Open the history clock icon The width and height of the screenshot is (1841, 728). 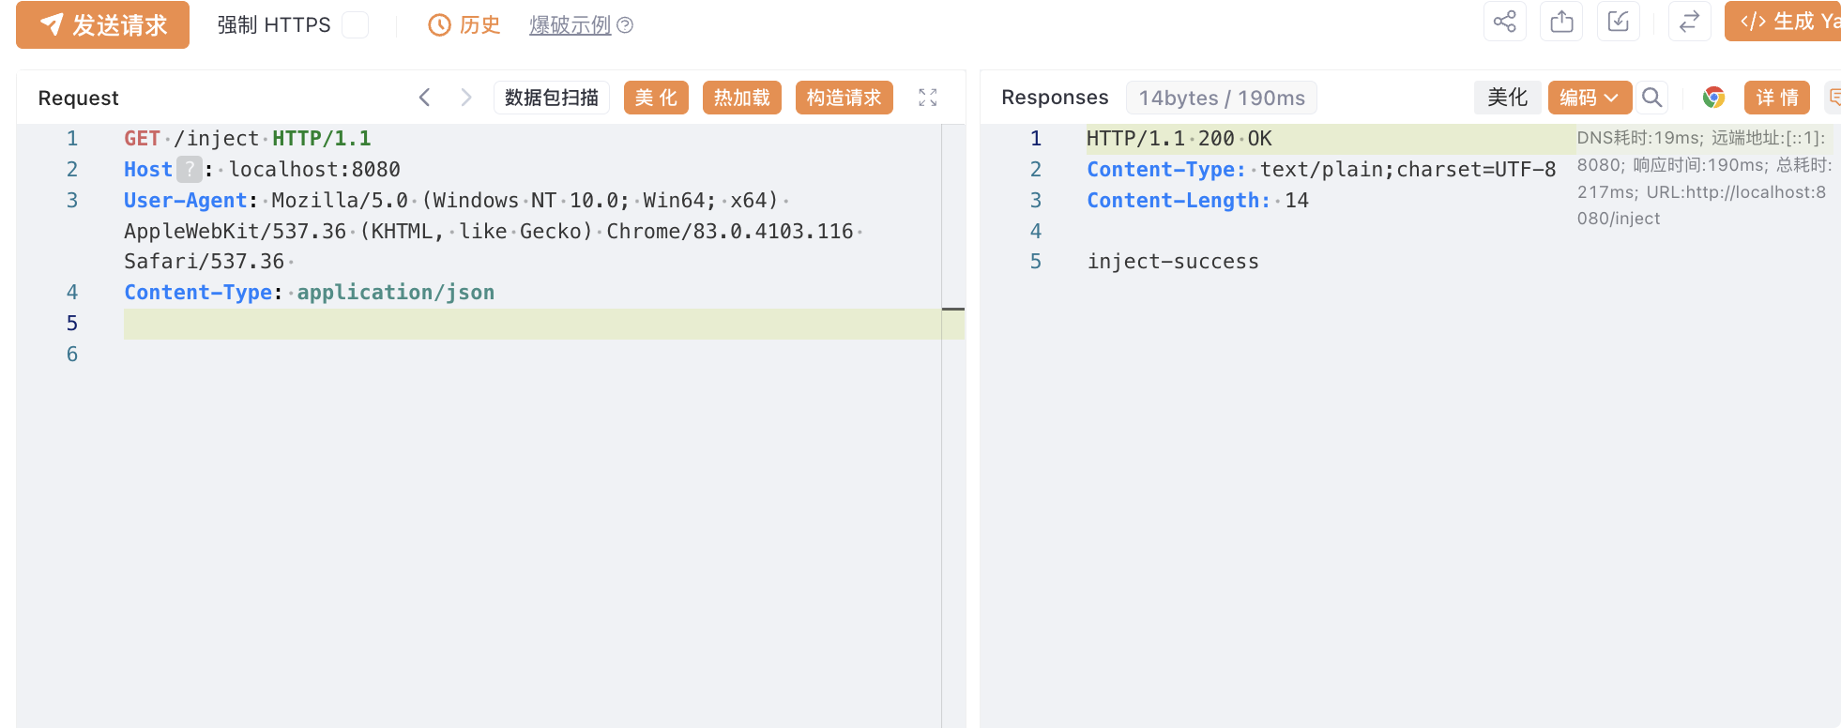click(439, 25)
